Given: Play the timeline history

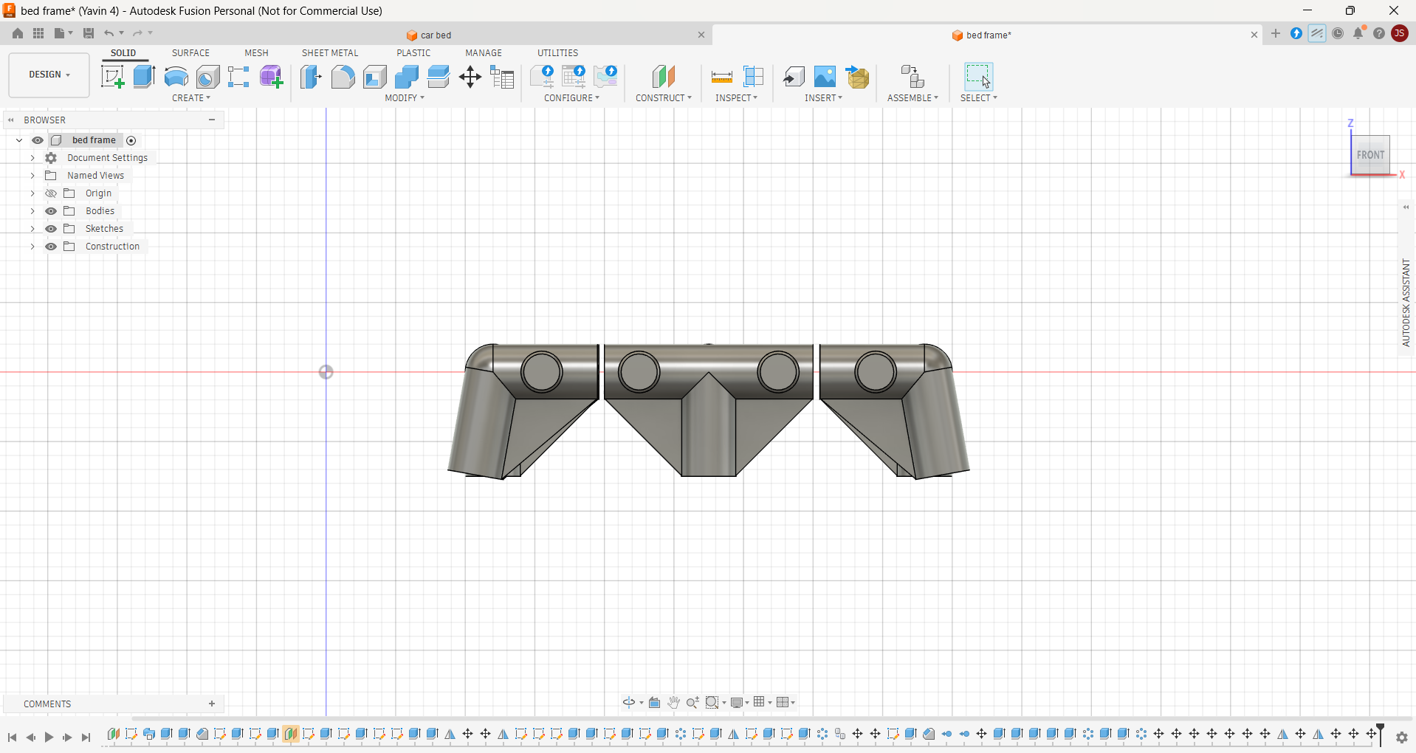Looking at the screenshot, I should tap(49, 737).
